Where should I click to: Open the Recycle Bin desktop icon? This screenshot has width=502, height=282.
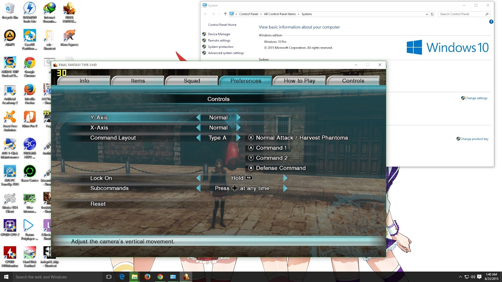pyautogui.click(x=10, y=11)
